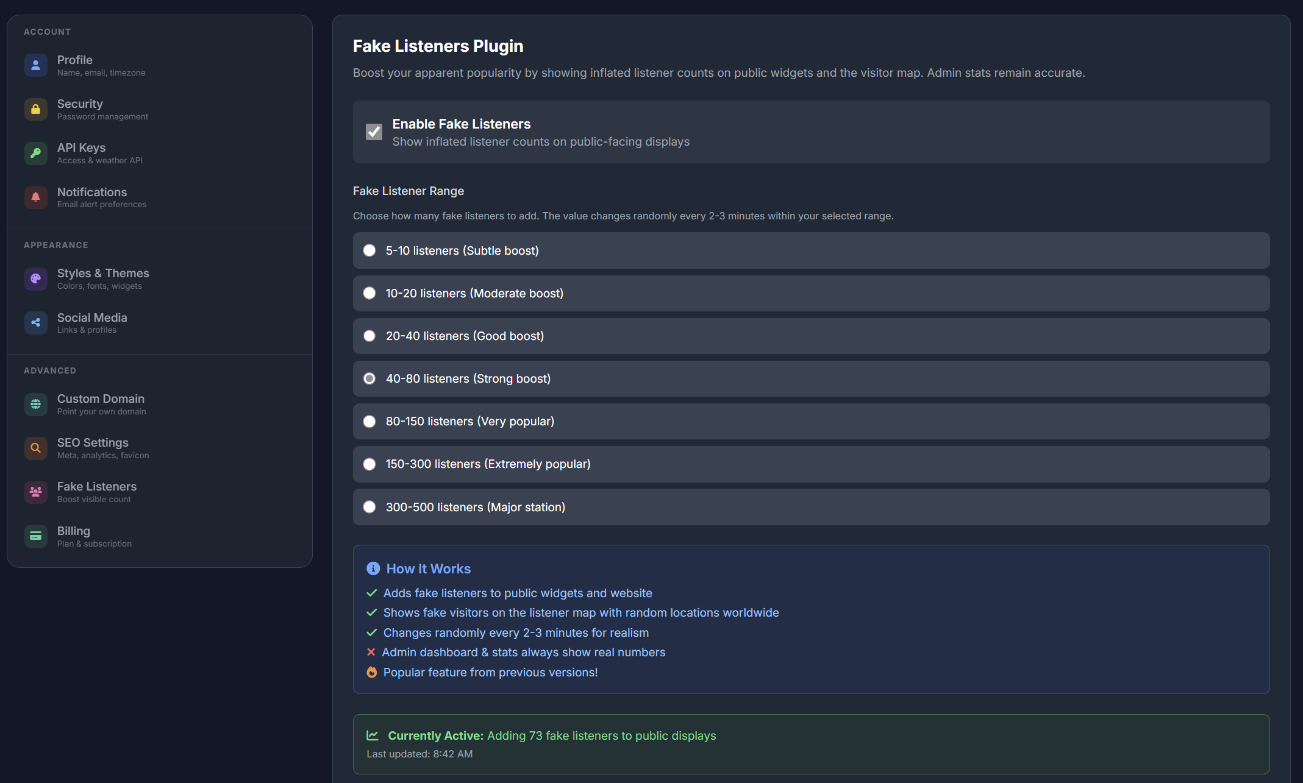Click the Billing card icon
This screenshot has width=1303, height=783.
(35, 536)
